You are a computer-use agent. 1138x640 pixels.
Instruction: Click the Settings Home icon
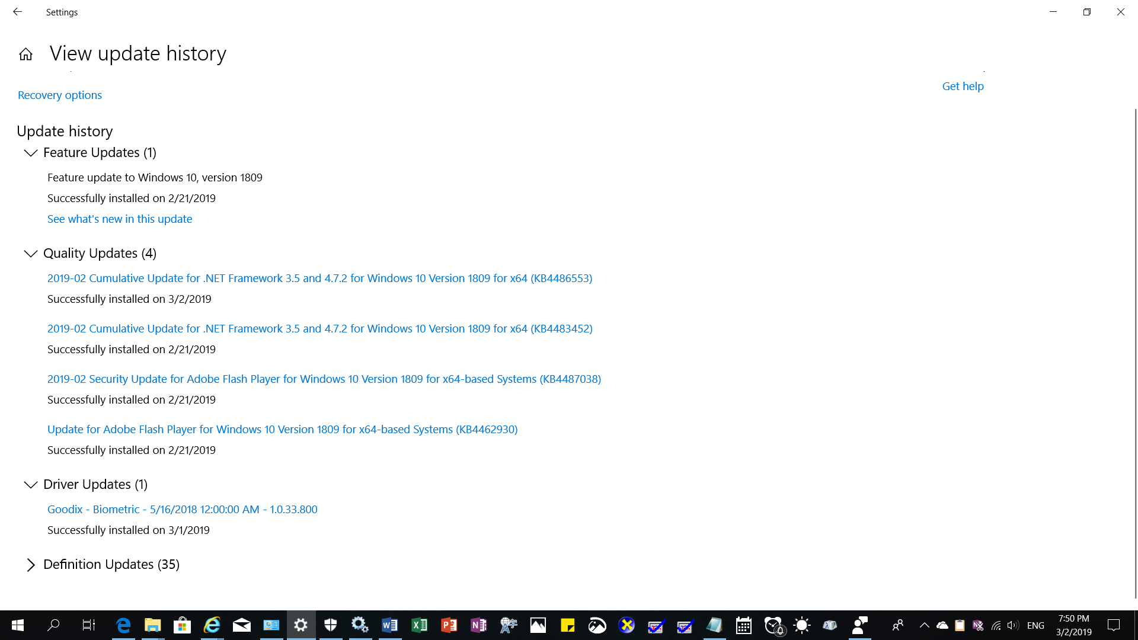[x=25, y=53]
